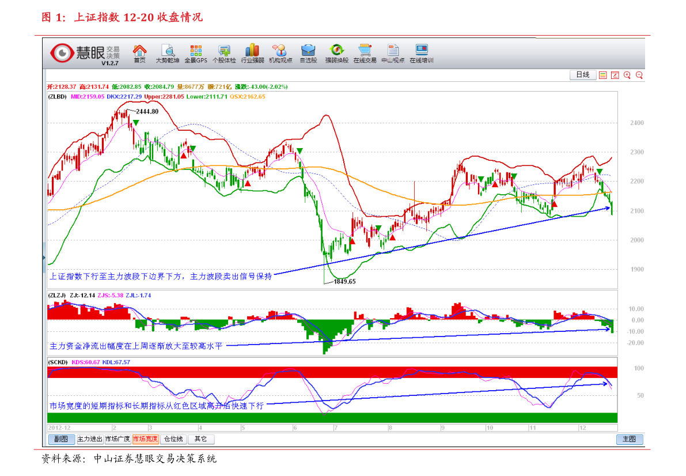Open 中山视点 document icon
The height and width of the screenshot is (476, 686).
point(393,53)
